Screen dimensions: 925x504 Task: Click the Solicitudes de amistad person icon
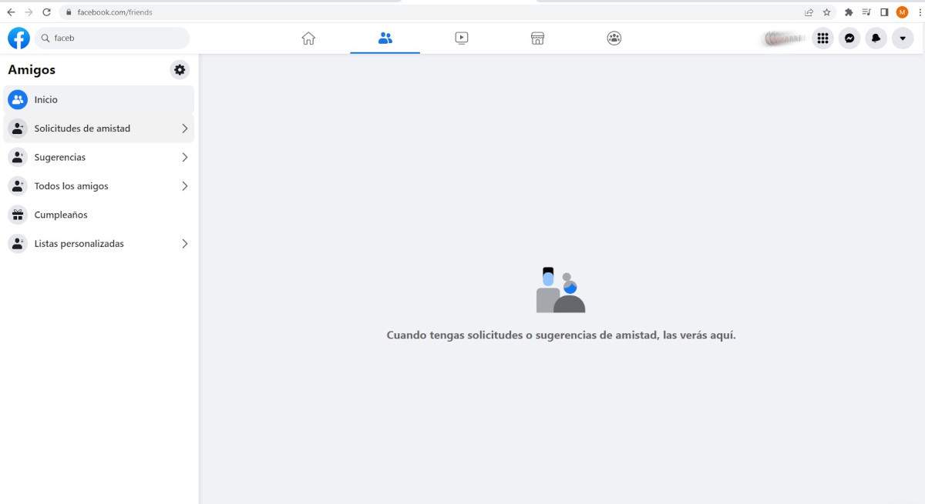click(18, 129)
